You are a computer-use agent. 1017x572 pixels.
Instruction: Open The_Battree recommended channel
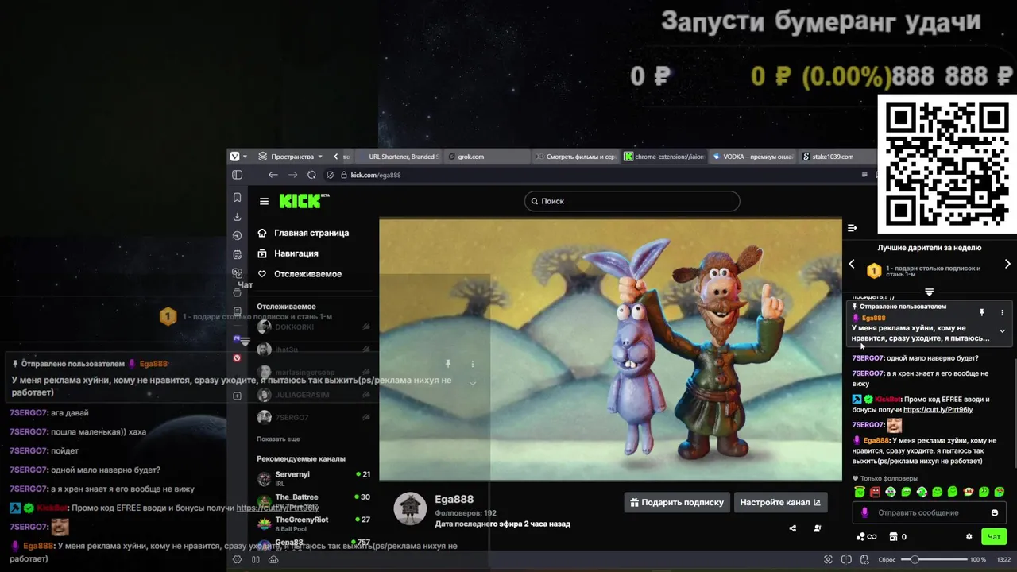coord(314,501)
